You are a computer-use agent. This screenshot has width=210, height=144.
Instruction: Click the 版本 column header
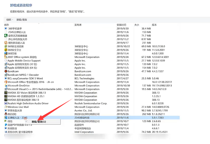click(154, 25)
